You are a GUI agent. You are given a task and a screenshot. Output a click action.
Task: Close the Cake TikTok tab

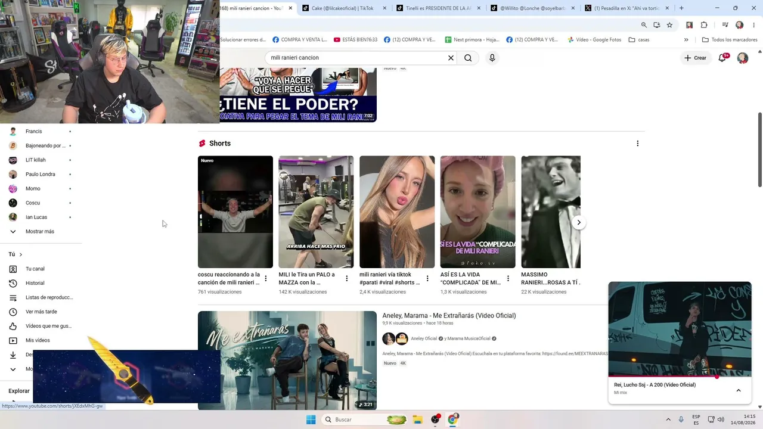coord(384,8)
